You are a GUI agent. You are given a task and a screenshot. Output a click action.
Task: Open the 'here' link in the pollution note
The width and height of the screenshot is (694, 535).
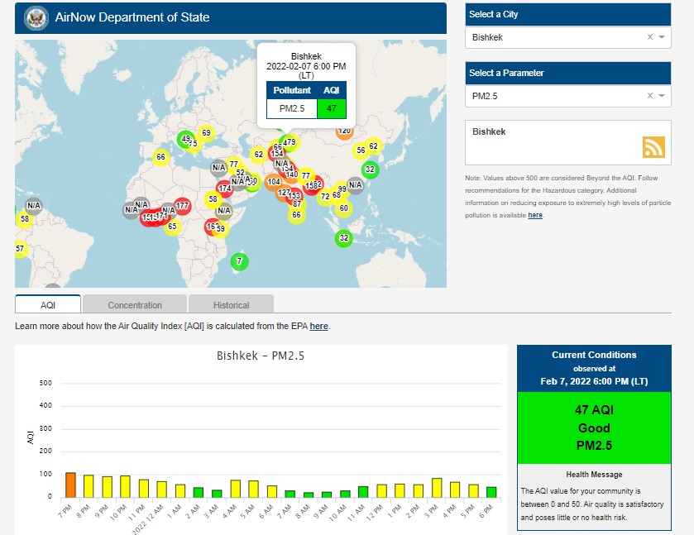[x=535, y=215]
